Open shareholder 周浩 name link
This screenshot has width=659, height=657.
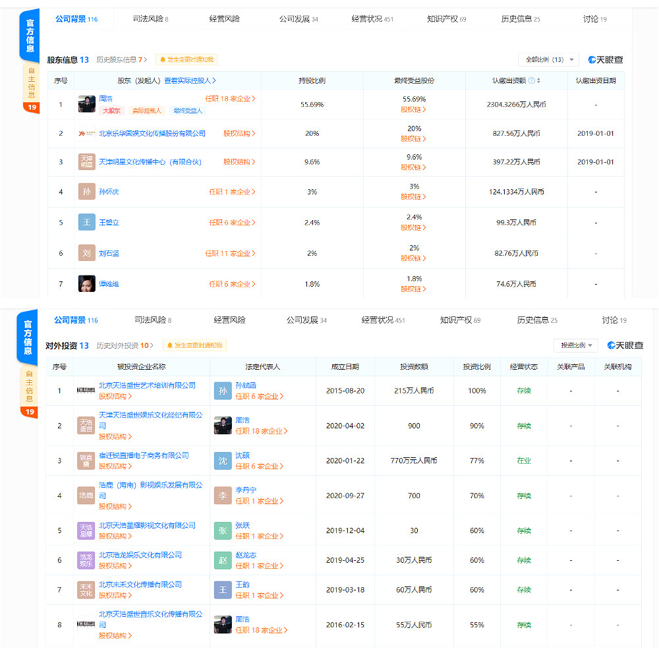tap(105, 99)
